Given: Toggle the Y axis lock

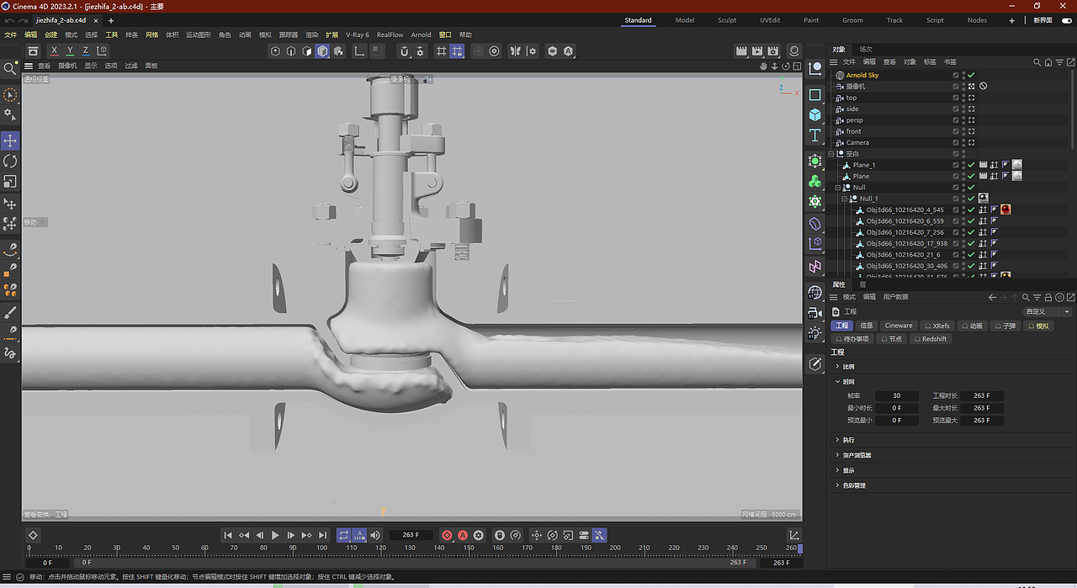Looking at the screenshot, I should point(71,51).
